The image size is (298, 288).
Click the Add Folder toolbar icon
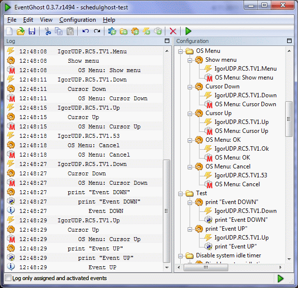(124, 31)
